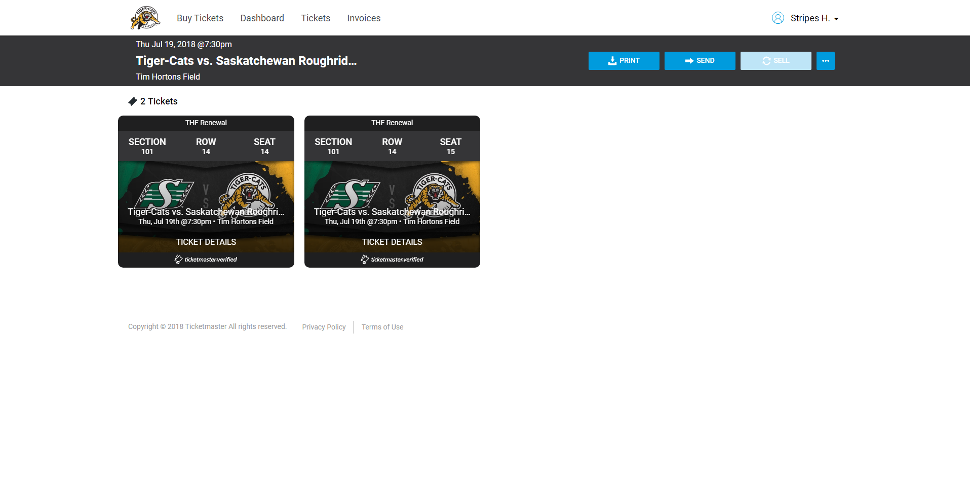Open the Terms of Use link

pos(382,327)
